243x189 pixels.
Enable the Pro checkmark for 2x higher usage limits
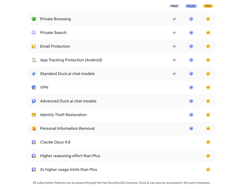(x=208, y=169)
